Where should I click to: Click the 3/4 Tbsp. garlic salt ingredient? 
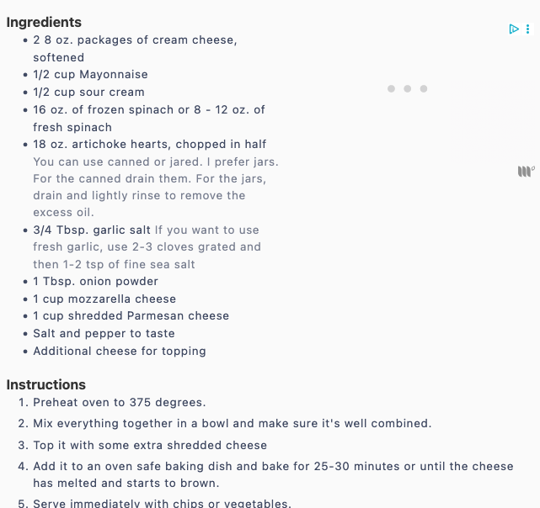[92, 230]
